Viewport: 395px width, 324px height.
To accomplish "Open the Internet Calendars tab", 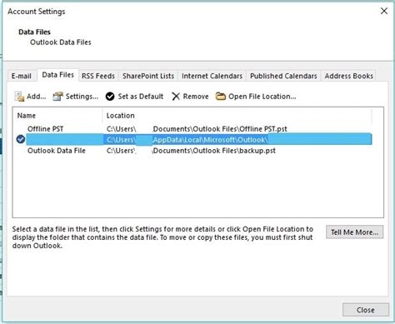I will [212, 76].
